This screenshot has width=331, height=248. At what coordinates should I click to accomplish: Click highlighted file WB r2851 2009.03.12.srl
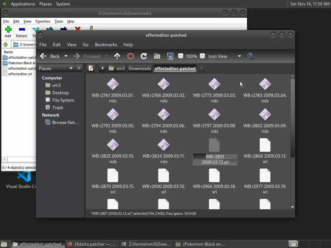coord(215,152)
